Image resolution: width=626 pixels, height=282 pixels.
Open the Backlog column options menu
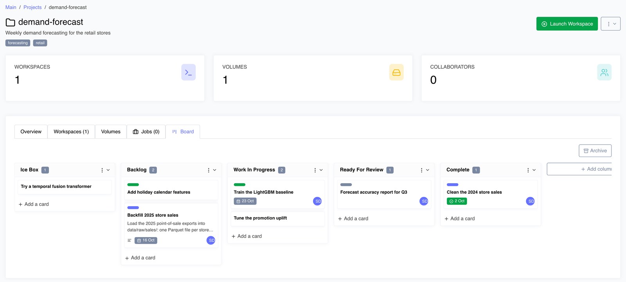point(212,170)
